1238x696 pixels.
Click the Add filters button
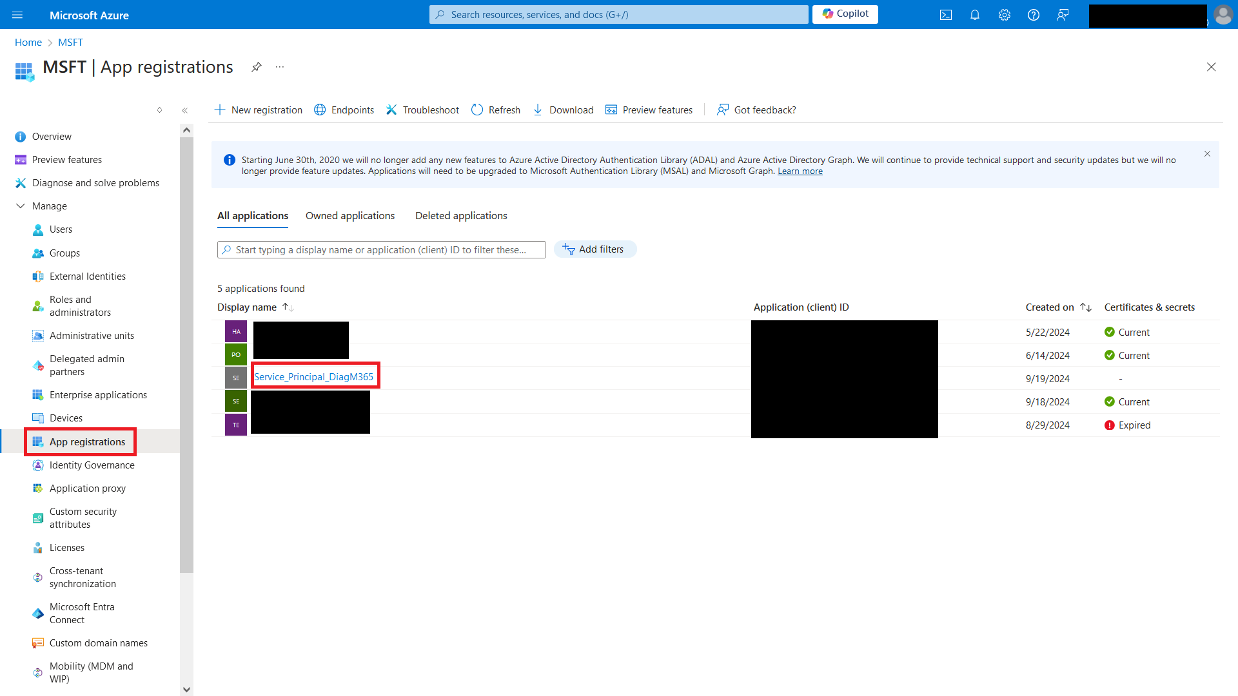(x=594, y=249)
